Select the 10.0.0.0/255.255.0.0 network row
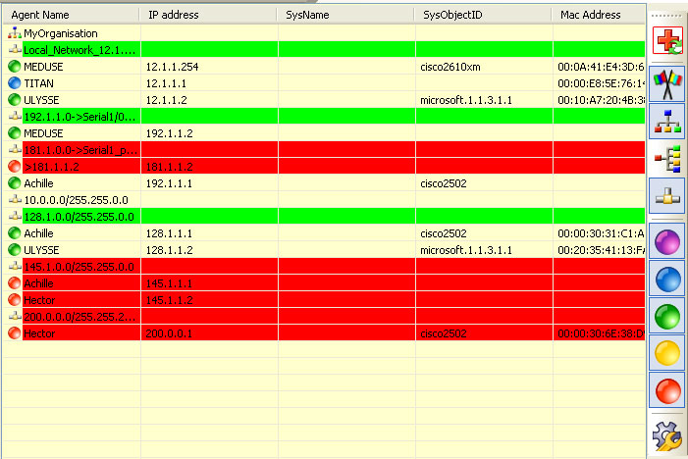This screenshot has width=688, height=459. click(324, 199)
